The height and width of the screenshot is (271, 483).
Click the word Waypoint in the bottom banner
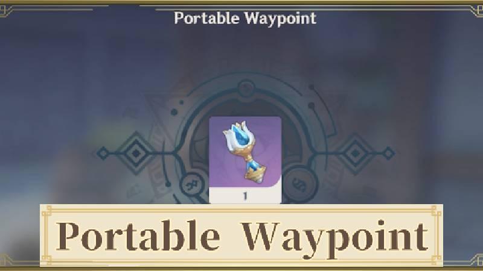pos(335,238)
